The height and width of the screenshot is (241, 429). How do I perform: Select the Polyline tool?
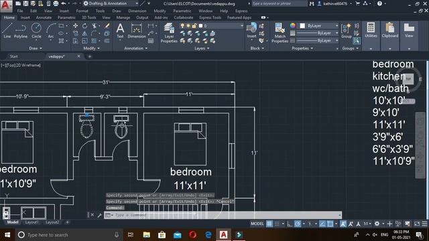pos(21,30)
